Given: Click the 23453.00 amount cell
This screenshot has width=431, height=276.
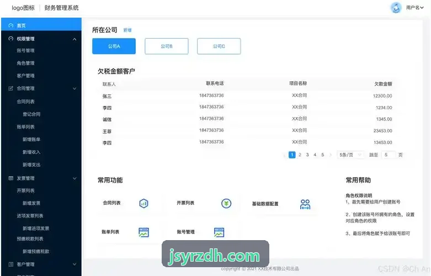Looking at the screenshot, I should coord(382,131).
